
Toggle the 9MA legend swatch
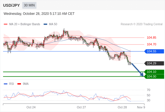(19, 84)
